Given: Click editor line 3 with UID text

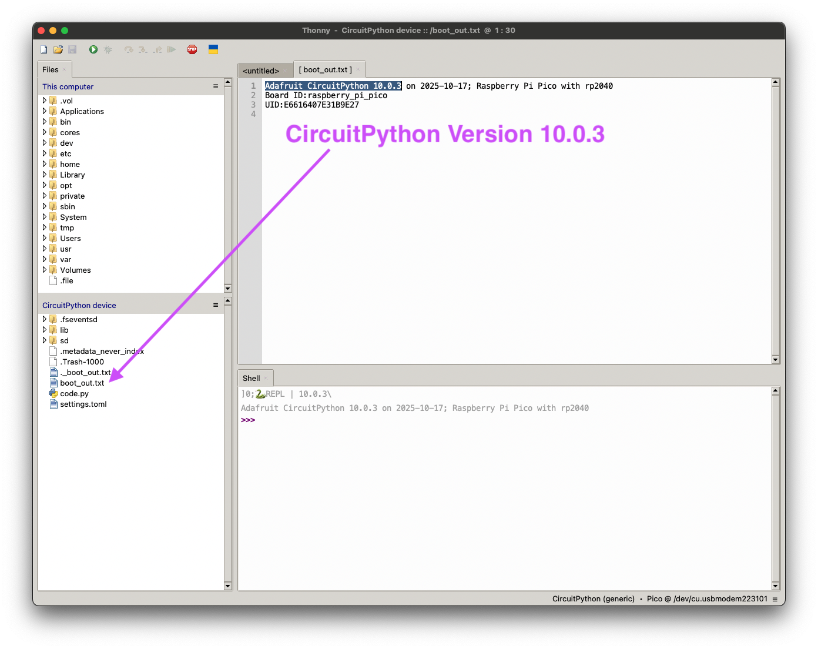Looking at the screenshot, I should (x=312, y=105).
